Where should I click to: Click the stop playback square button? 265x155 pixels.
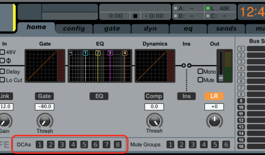pyautogui.click(x=135, y=16)
